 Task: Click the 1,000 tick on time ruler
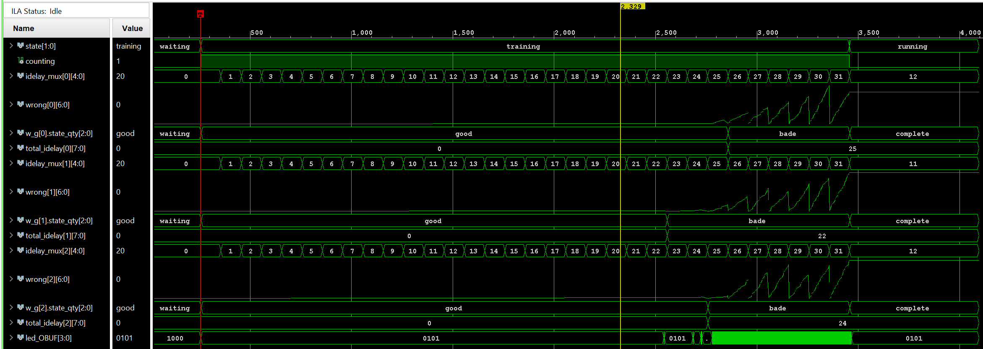click(362, 33)
